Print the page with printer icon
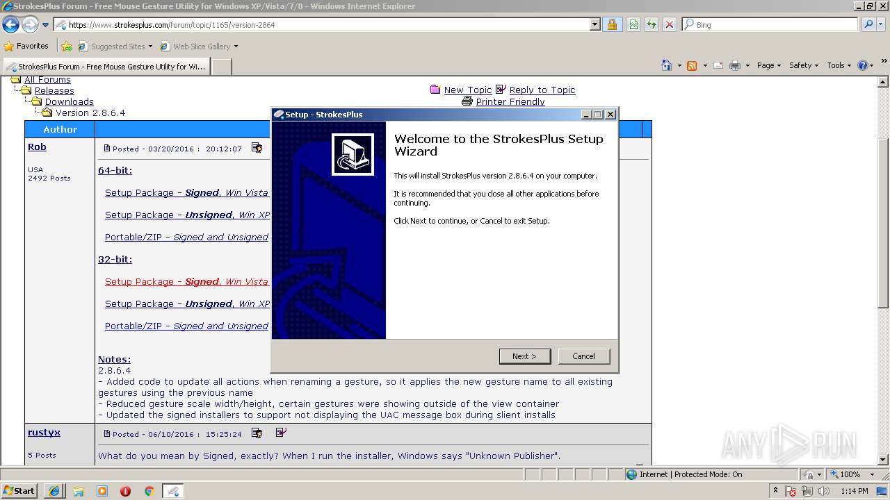890x500 pixels. 735,65
